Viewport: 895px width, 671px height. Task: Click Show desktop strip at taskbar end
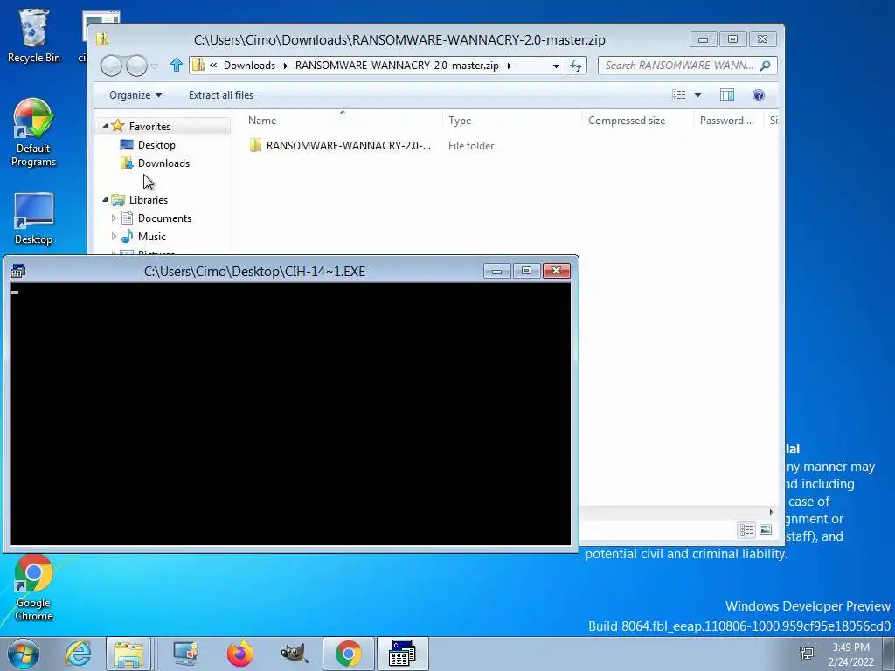(x=888, y=654)
